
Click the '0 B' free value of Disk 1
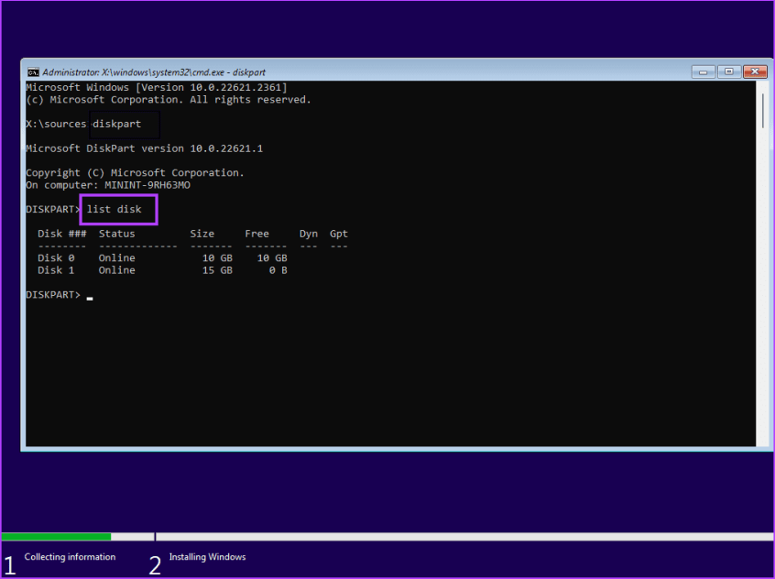(278, 270)
